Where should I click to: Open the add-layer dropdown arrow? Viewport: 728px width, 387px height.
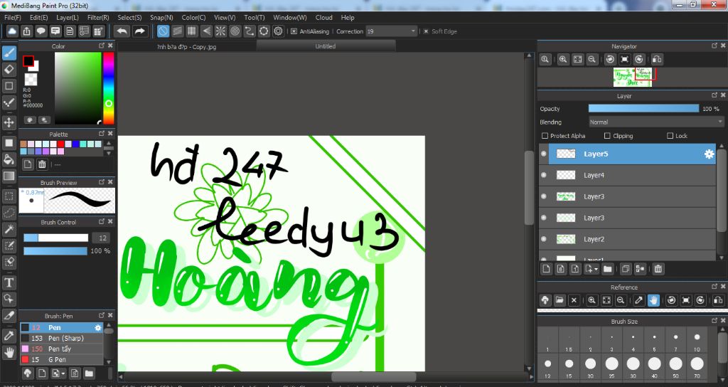[596, 269]
